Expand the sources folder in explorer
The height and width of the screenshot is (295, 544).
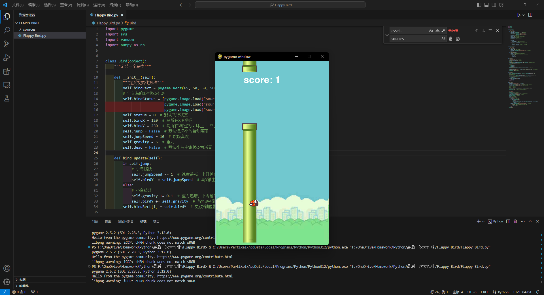point(29,29)
